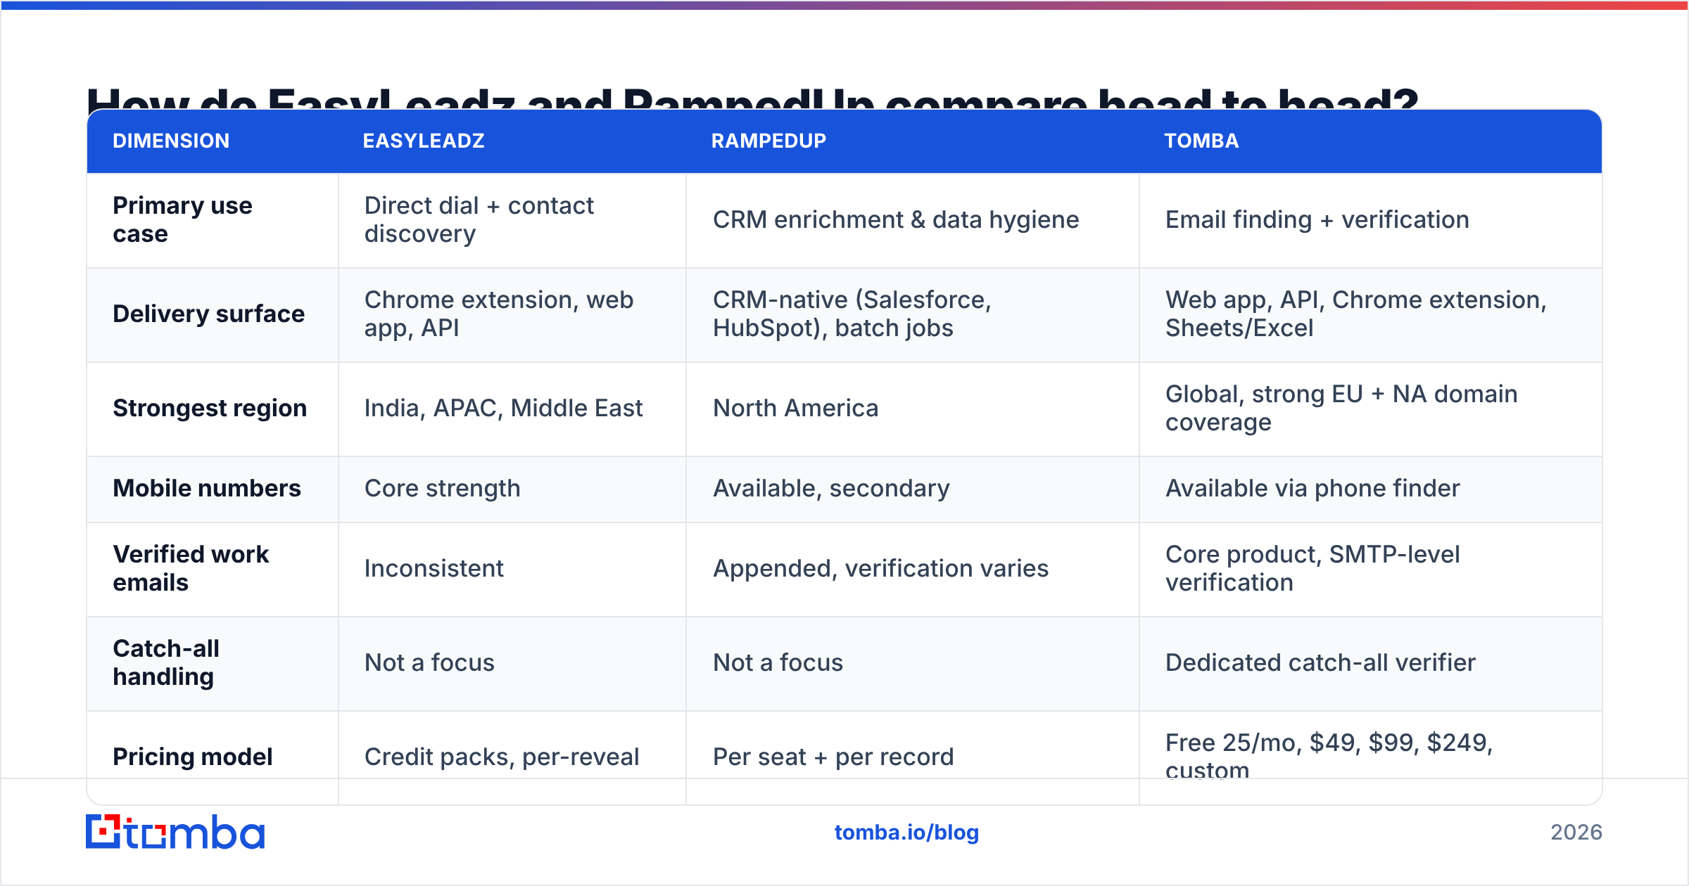This screenshot has height=886, width=1689.
Task: Click the "Delivery surface" row label
Action: click(x=209, y=314)
